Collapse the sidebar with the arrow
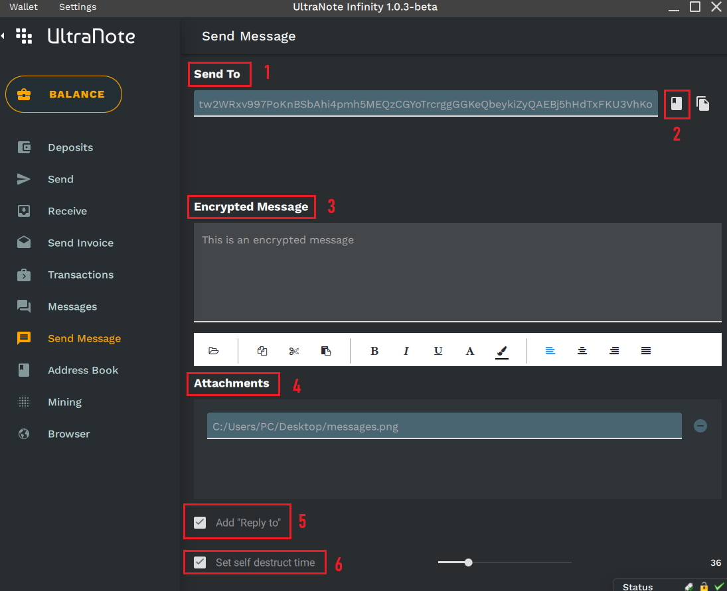 [3, 36]
